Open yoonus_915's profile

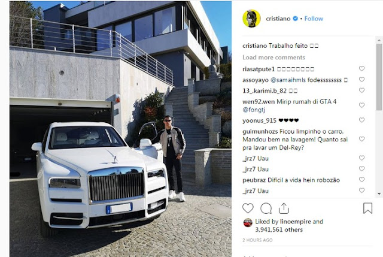click(259, 120)
